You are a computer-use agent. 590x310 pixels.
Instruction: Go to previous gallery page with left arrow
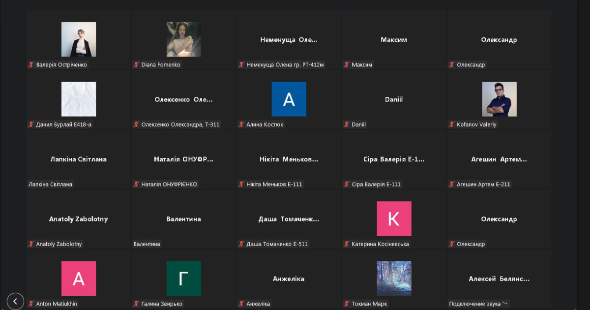(15, 301)
